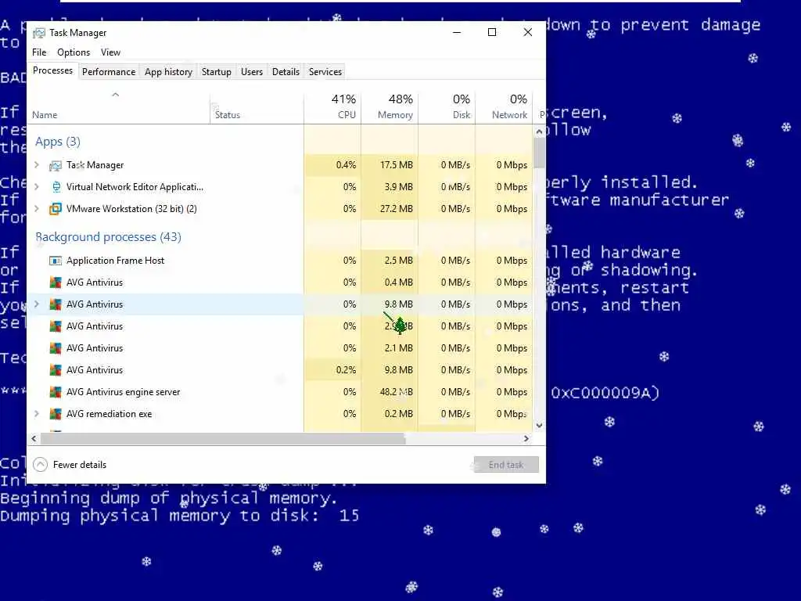Switch to the Users tab
801x601 pixels.
point(252,72)
